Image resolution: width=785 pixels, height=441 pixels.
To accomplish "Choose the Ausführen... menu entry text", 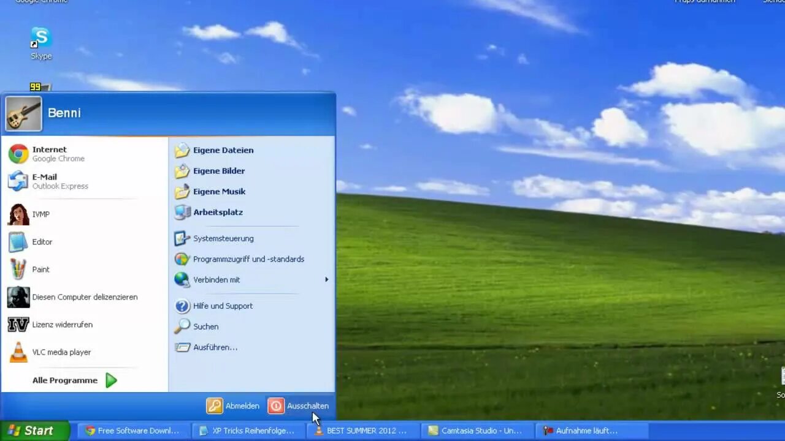I will pyautogui.click(x=215, y=347).
